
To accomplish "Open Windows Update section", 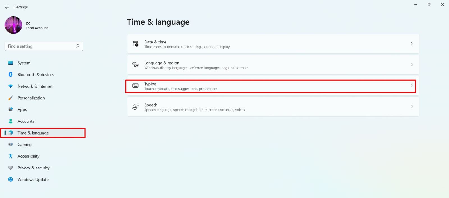I will coord(33,180).
